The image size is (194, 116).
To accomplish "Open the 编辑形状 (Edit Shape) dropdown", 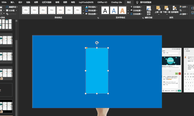I will point(12,7).
